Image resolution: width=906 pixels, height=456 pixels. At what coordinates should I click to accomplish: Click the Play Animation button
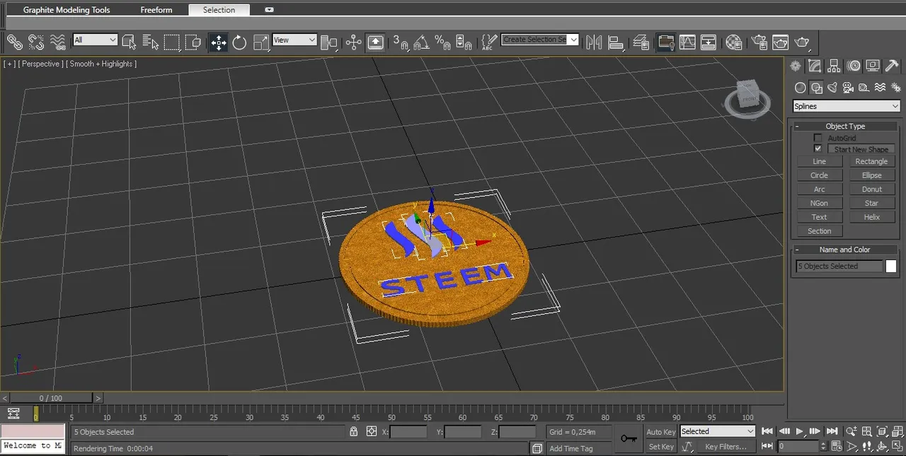coord(799,431)
